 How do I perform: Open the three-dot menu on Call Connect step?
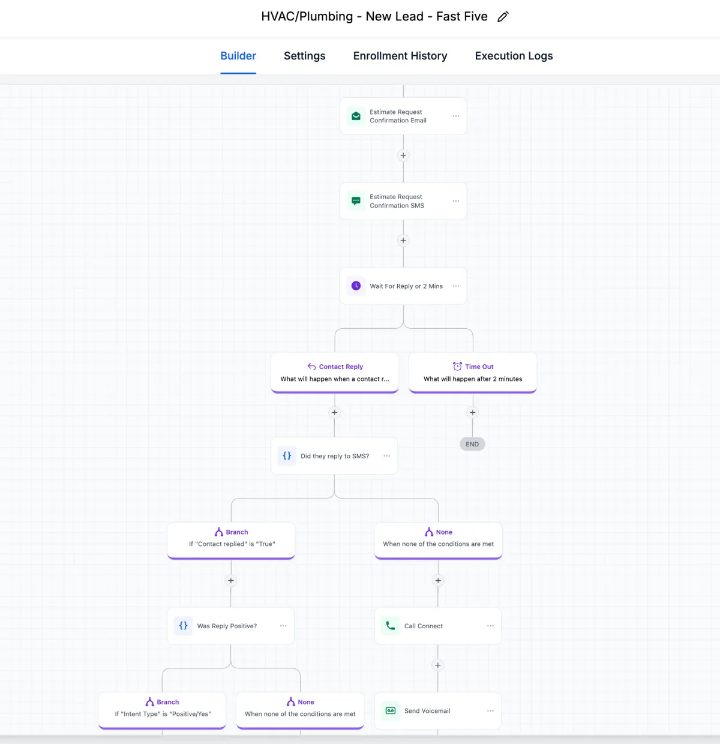click(x=490, y=626)
